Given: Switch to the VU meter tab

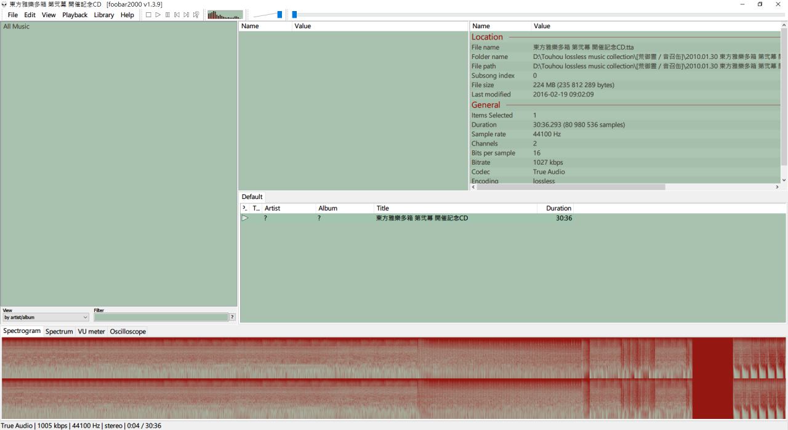Looking at the screenshot, I should click(x=91, y=331).
